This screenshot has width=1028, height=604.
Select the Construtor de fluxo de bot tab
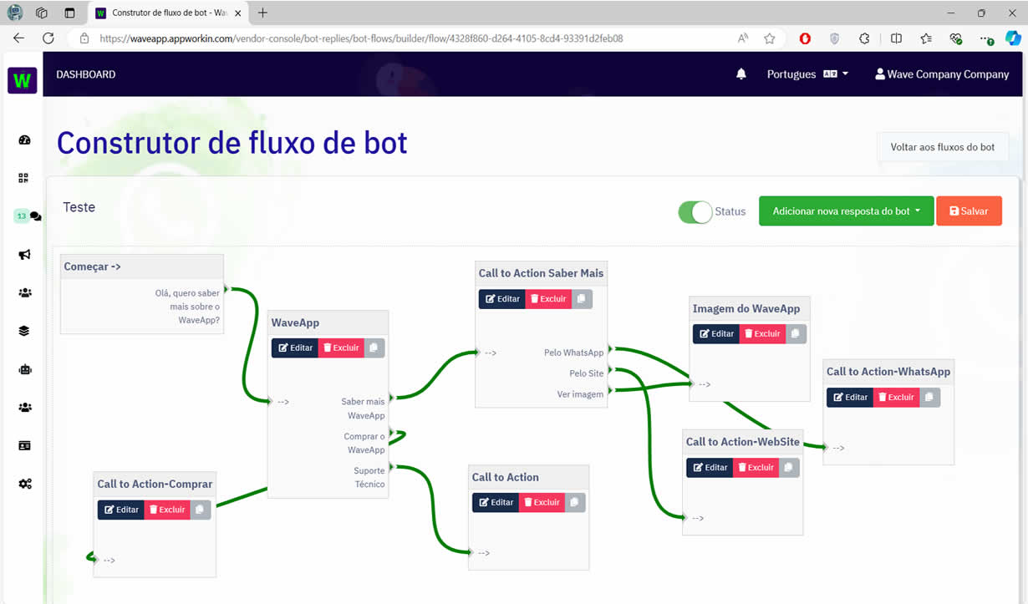click(167, 13)
